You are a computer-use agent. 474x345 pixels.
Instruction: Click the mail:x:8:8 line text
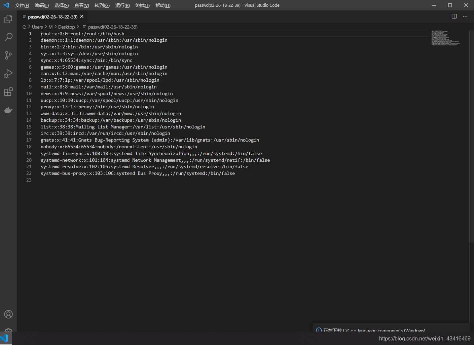(99, 87)
